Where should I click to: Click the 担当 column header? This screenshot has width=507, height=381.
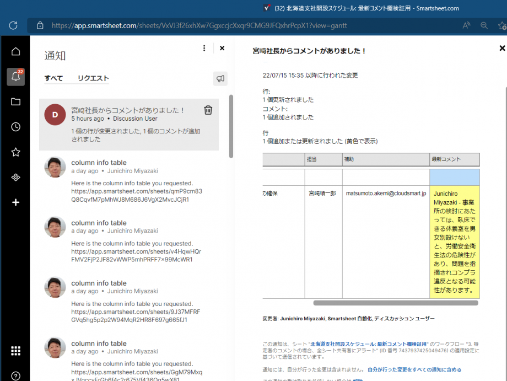tap(323, 159)
